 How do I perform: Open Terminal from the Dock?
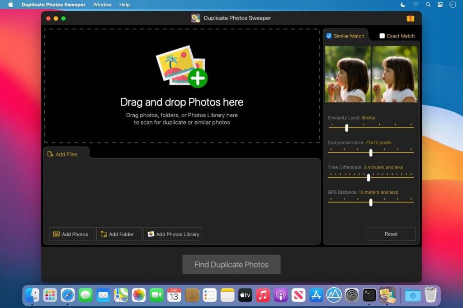pyautogui.click(x=369, y=295)
